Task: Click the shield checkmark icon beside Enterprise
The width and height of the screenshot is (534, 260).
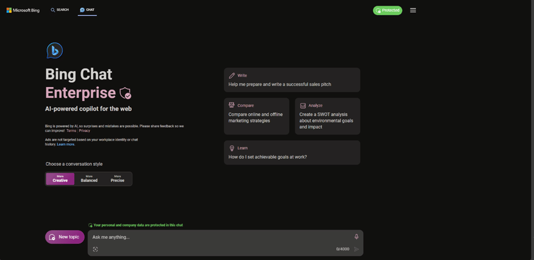Action: [x=126, y=93]
